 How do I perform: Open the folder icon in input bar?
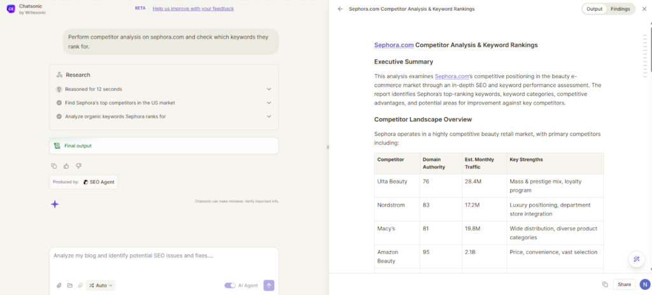[70, 285]
